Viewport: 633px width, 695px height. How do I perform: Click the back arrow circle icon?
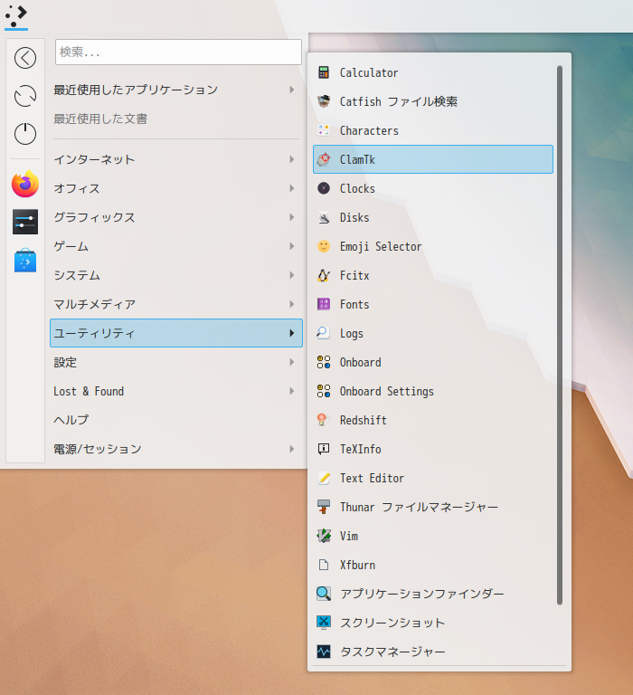tap(25, 58)
